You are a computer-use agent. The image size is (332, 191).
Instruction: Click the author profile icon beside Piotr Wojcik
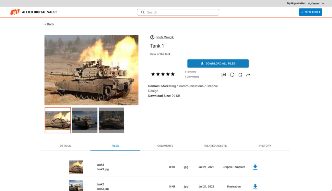tap(152, 37)
